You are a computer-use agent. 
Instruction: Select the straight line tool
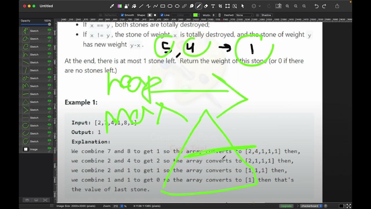pyautogui.click(x=141, y=6)
